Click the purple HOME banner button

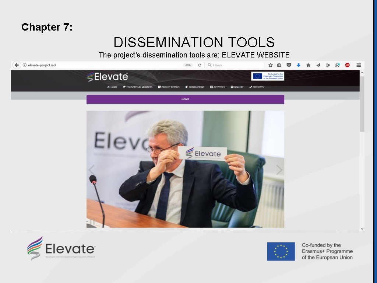[185, 99]
